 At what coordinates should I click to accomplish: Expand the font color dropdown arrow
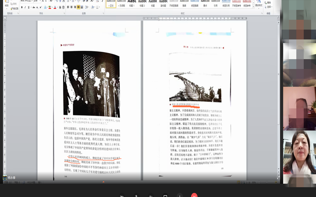[58, 7]
